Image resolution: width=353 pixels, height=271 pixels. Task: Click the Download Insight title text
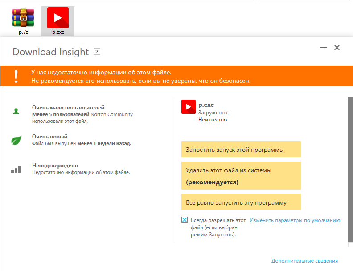(x=51, y=52)
